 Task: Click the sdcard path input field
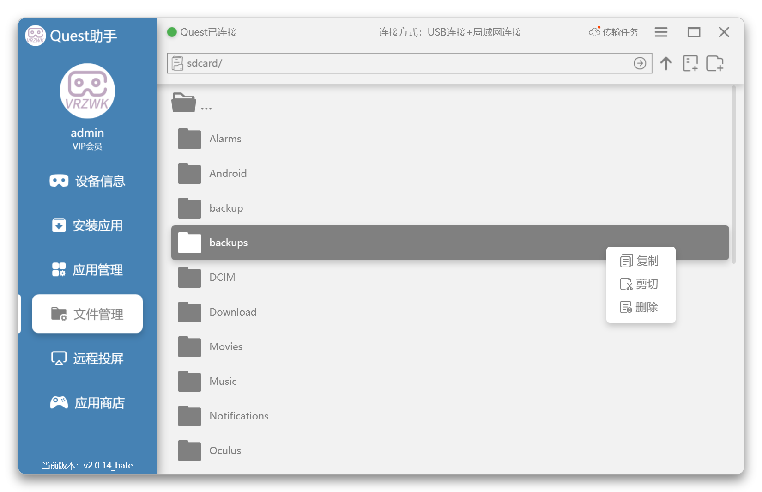[406, 63]
